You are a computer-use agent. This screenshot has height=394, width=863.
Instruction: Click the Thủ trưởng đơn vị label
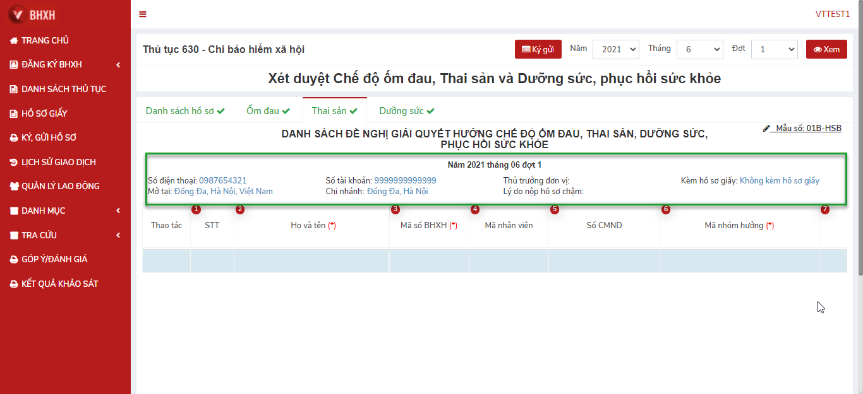536,181
